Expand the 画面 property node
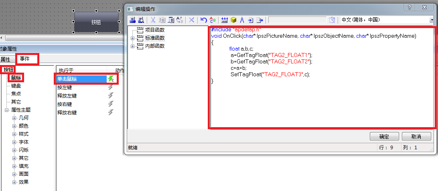Viewport: 438px width, 191px height. tap(14, 174)
